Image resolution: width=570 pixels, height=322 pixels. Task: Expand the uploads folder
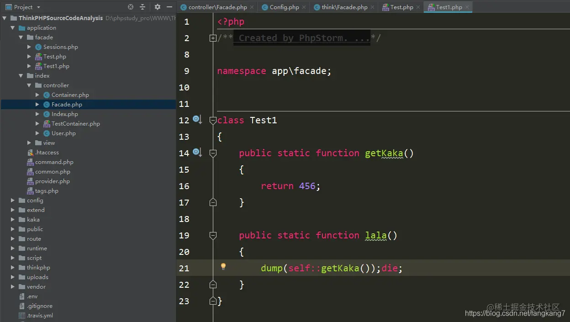click(13, 277)
